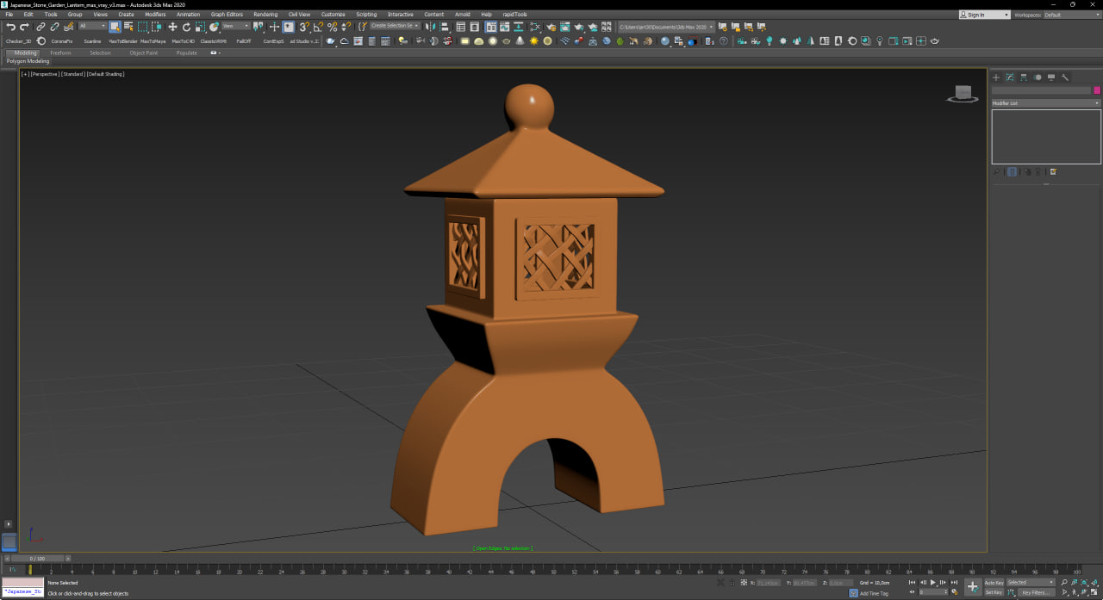Activate the Select and Move tool
1103x600 pixels.
(x=172, y=27)
